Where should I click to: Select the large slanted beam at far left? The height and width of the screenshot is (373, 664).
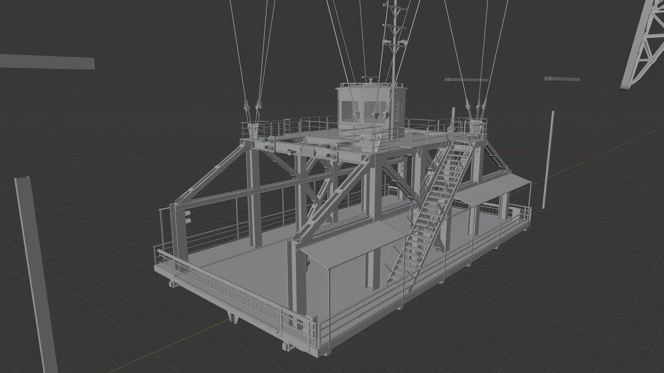[x=35, y=275]
